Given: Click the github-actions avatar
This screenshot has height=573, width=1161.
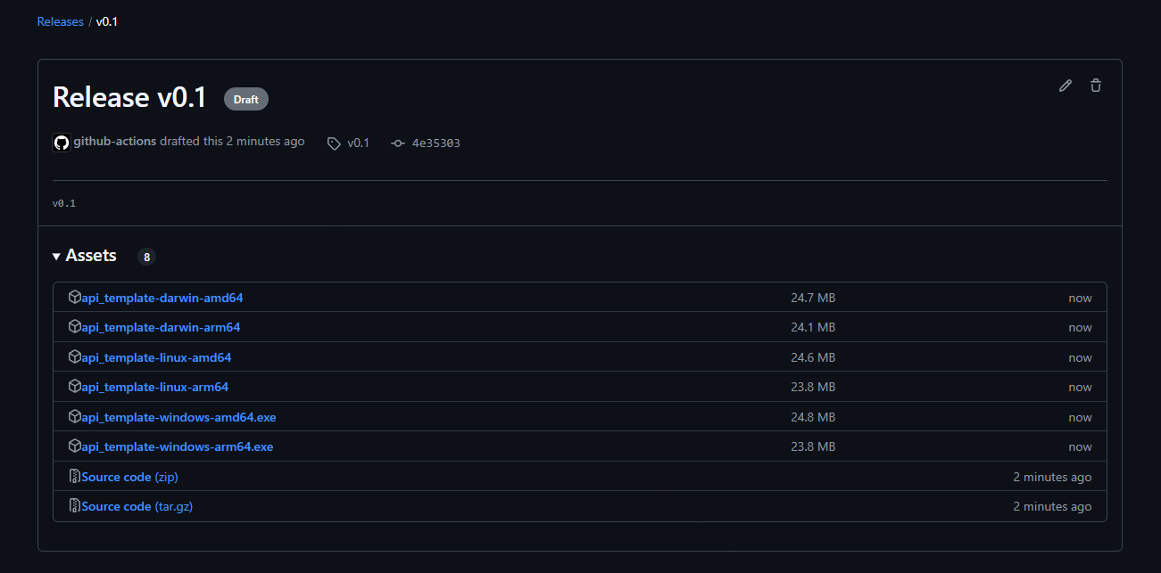Looking at the screenshot, I should click(61, 141).
